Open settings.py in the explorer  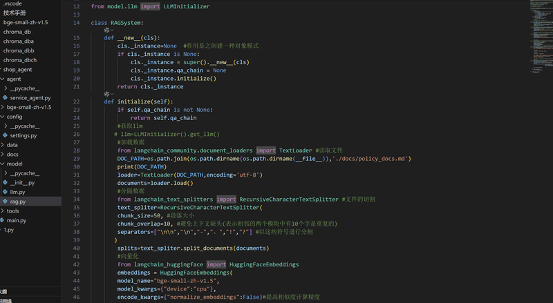24,135
